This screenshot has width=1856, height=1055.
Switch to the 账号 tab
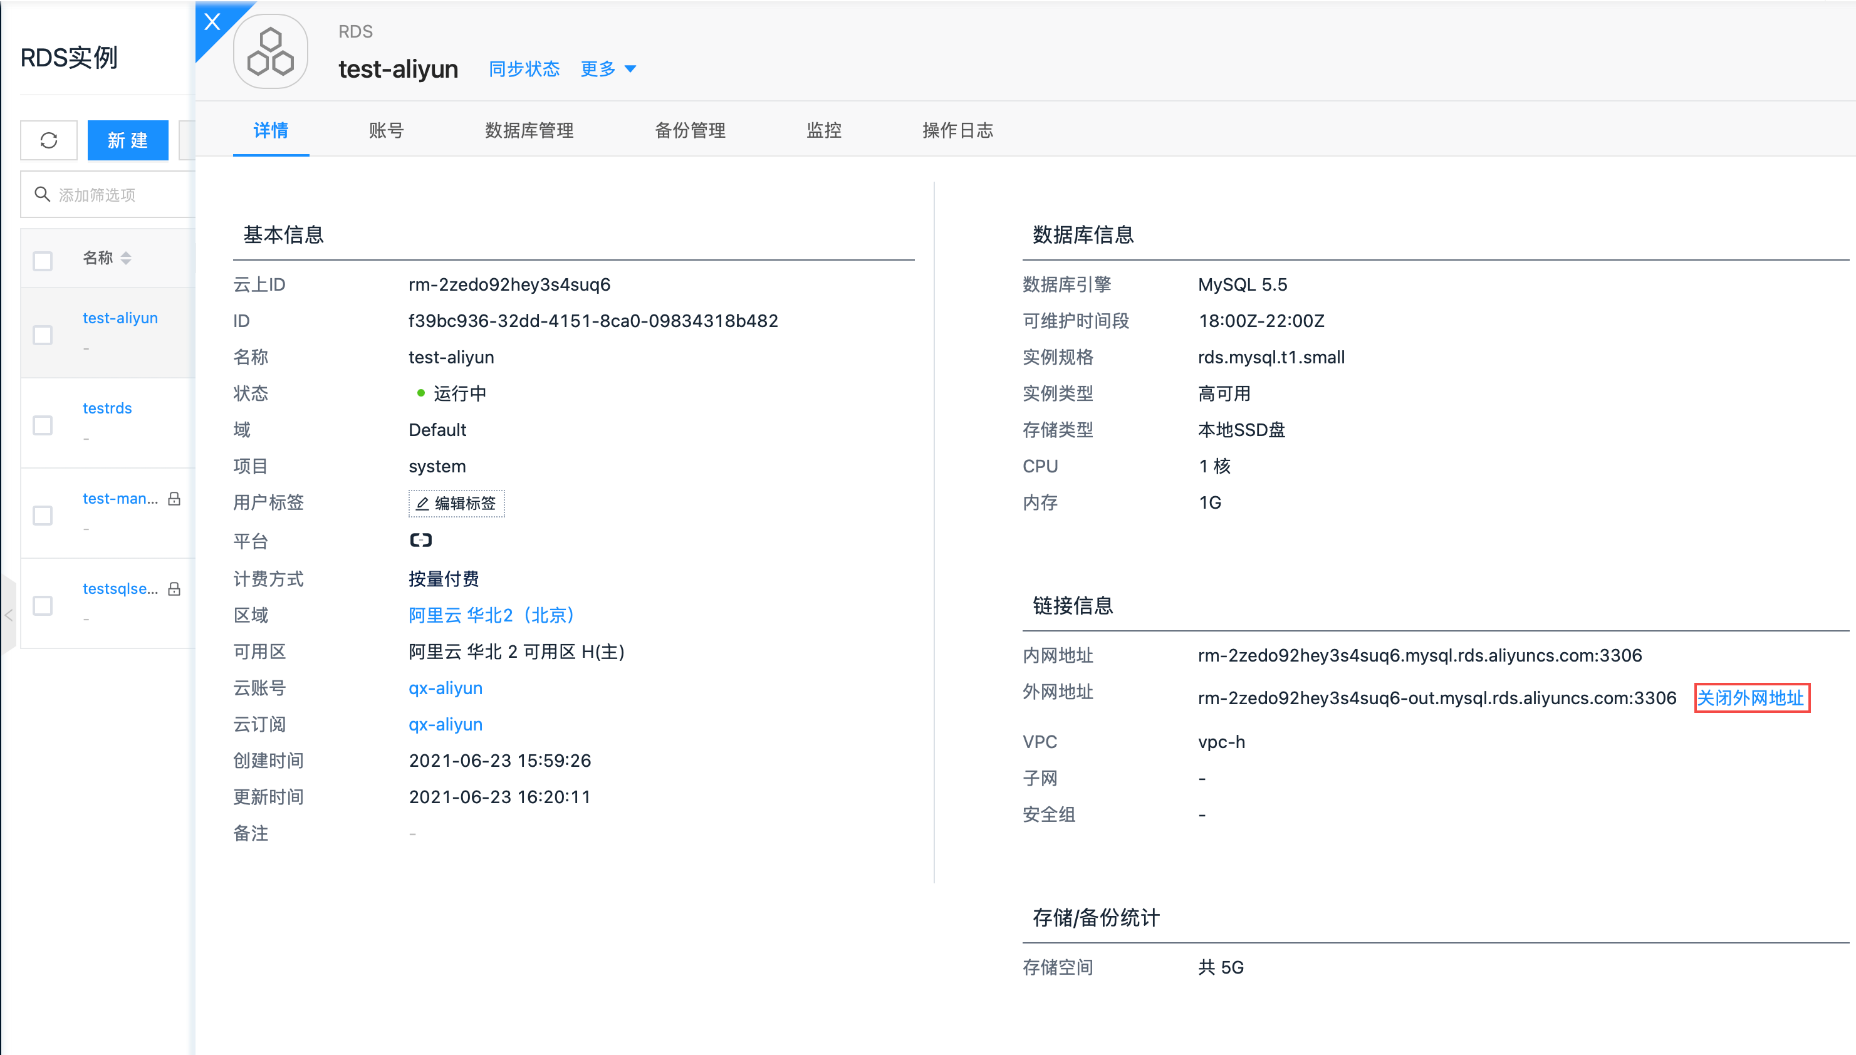(x=385, y=130)
